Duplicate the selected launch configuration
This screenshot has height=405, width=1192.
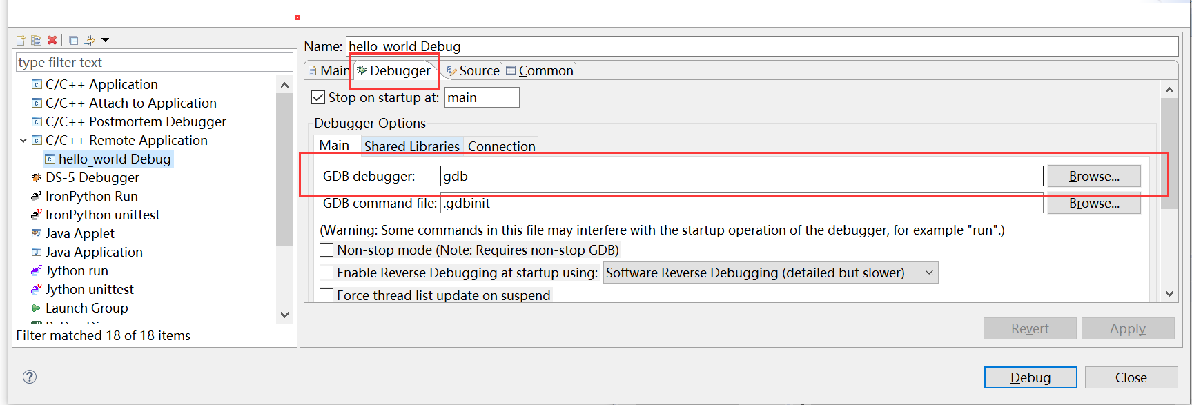pyautogui.click(x=36, y=39)
